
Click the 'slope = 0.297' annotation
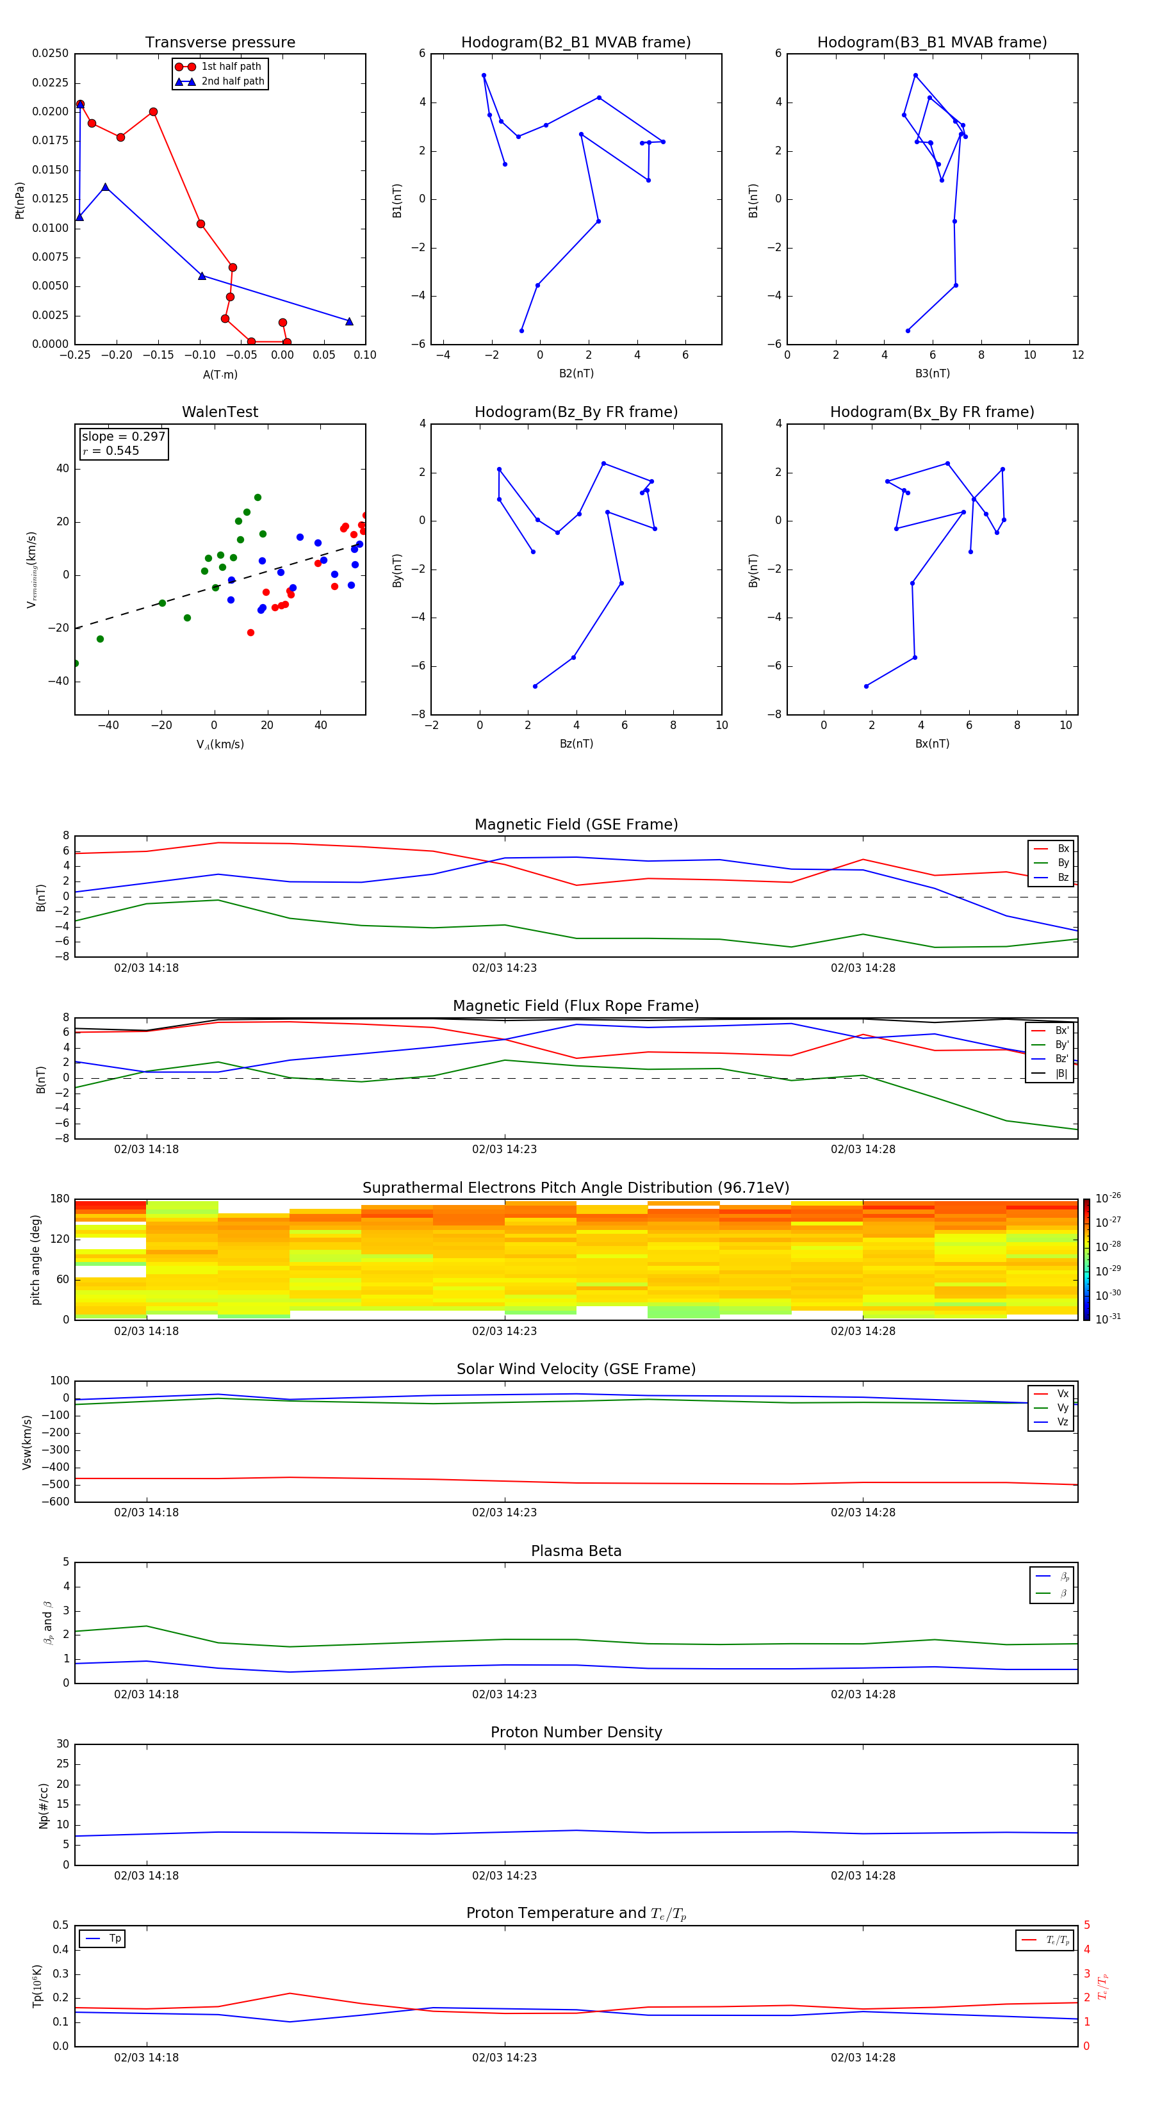(123, 437)
